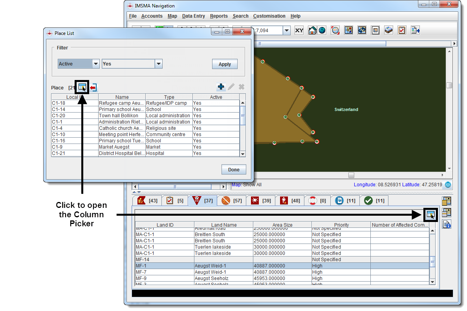
Task: Click the house home-extent toolbar icon
Action: click(x=313, y=31)
